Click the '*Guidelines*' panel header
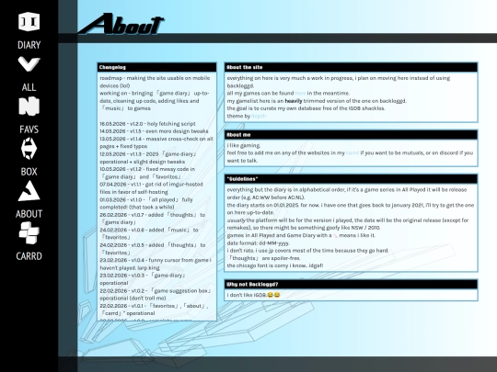The image size is (497, 372). [x=351, y=179]
